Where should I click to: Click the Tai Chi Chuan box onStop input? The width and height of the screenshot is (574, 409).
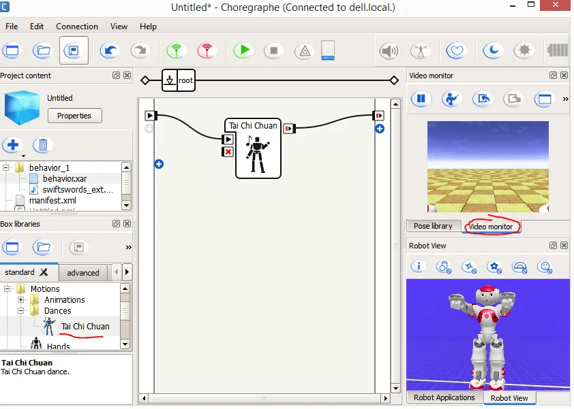[228, 152]
